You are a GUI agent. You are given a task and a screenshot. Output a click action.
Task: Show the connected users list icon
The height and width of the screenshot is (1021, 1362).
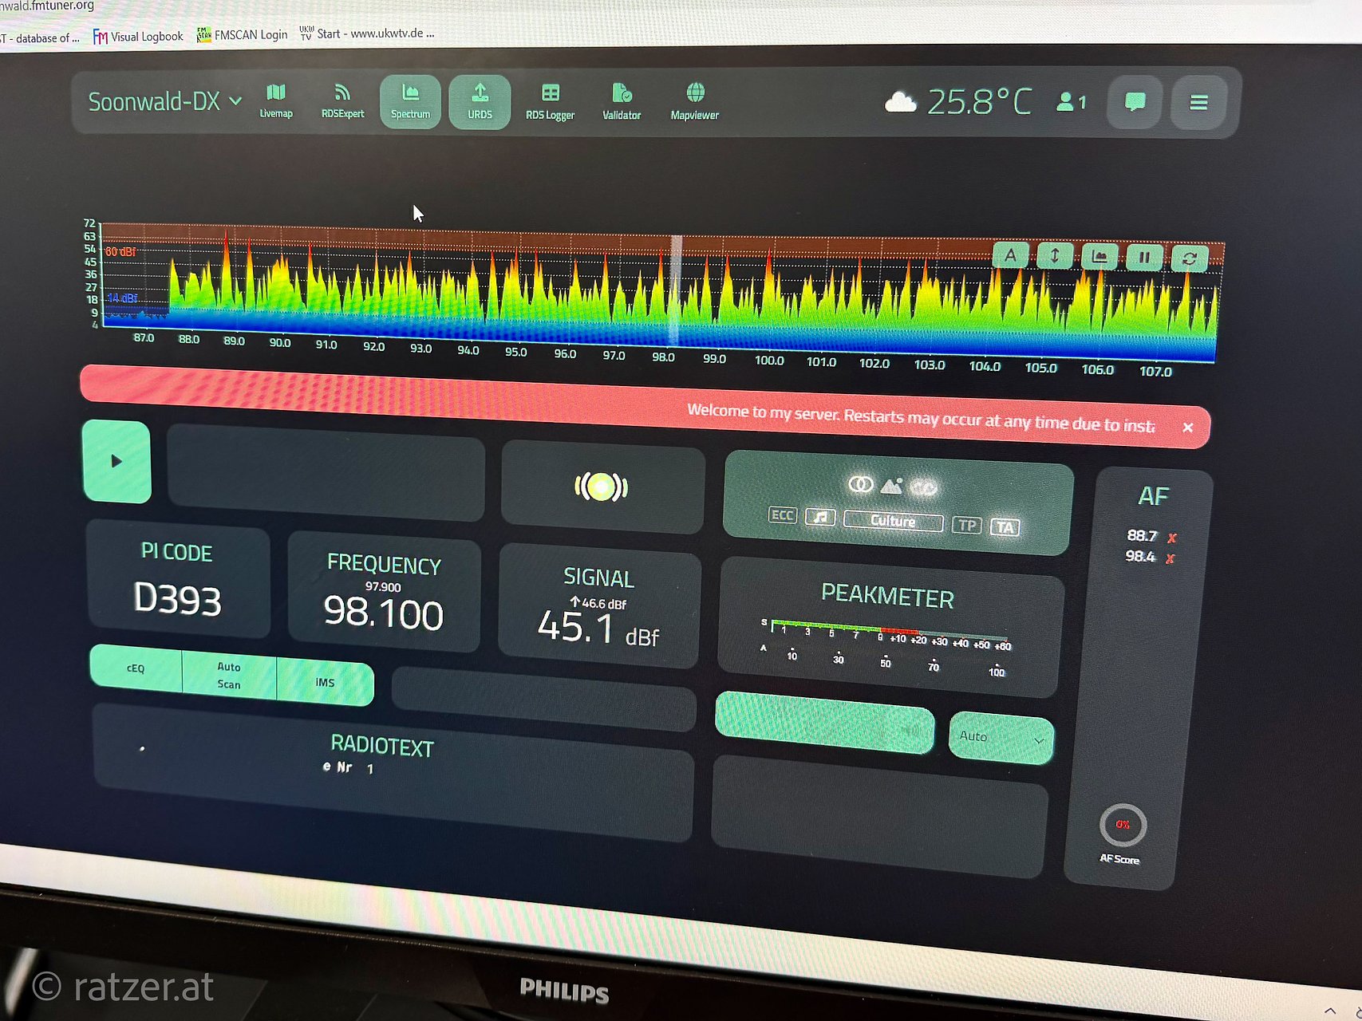tap(1071, 102)
